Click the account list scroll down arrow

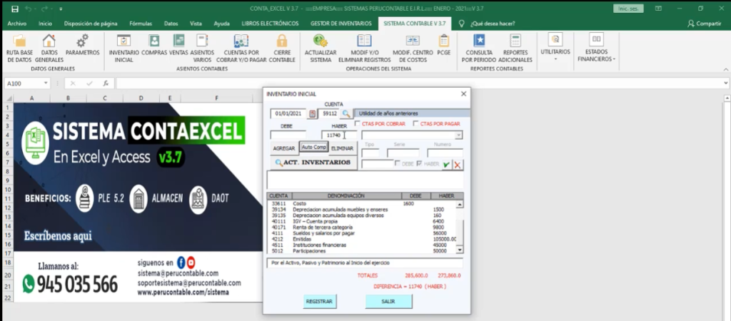pos(460,250)
